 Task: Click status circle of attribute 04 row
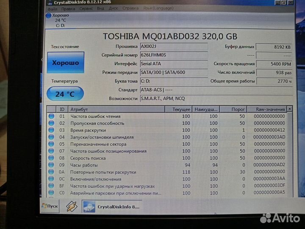point(51,137)
